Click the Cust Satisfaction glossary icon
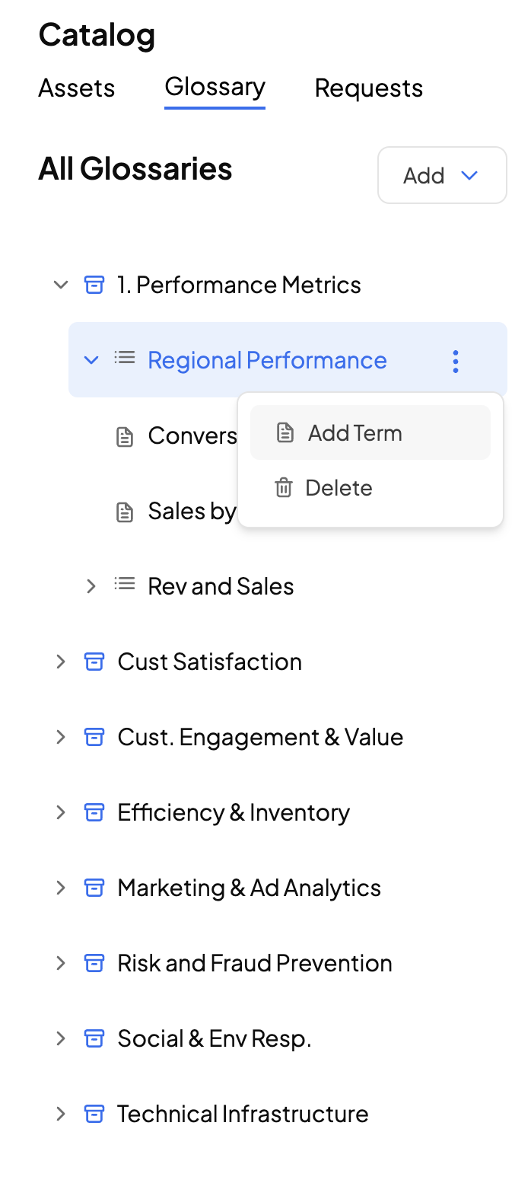Viewport: 531px width, 1180px height. pos(94,662)
